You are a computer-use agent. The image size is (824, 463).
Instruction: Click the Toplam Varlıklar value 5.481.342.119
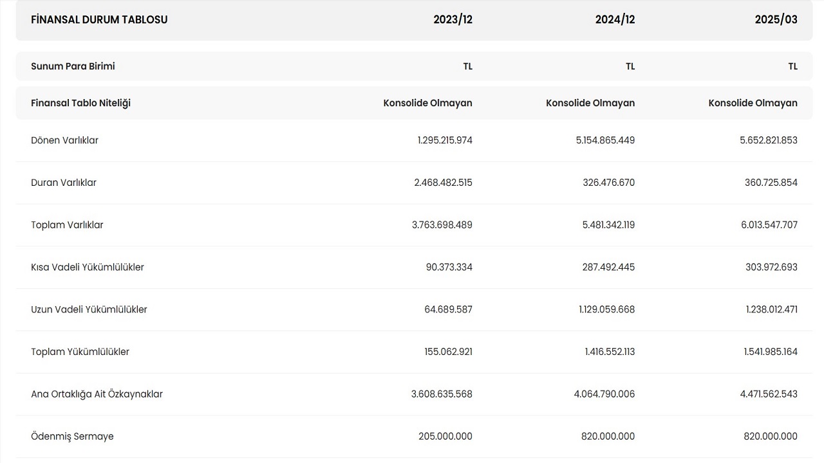(605, 225)
